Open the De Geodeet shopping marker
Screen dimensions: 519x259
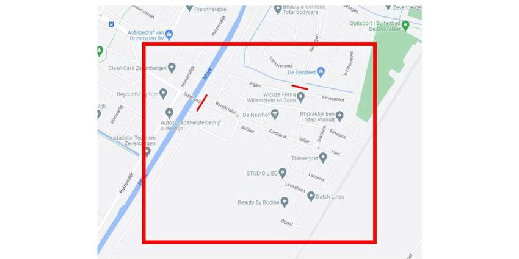click(321, 72)
